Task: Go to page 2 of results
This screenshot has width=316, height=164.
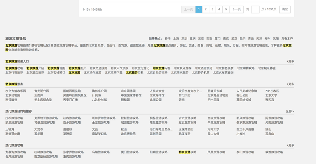Action: pos(205,9)
